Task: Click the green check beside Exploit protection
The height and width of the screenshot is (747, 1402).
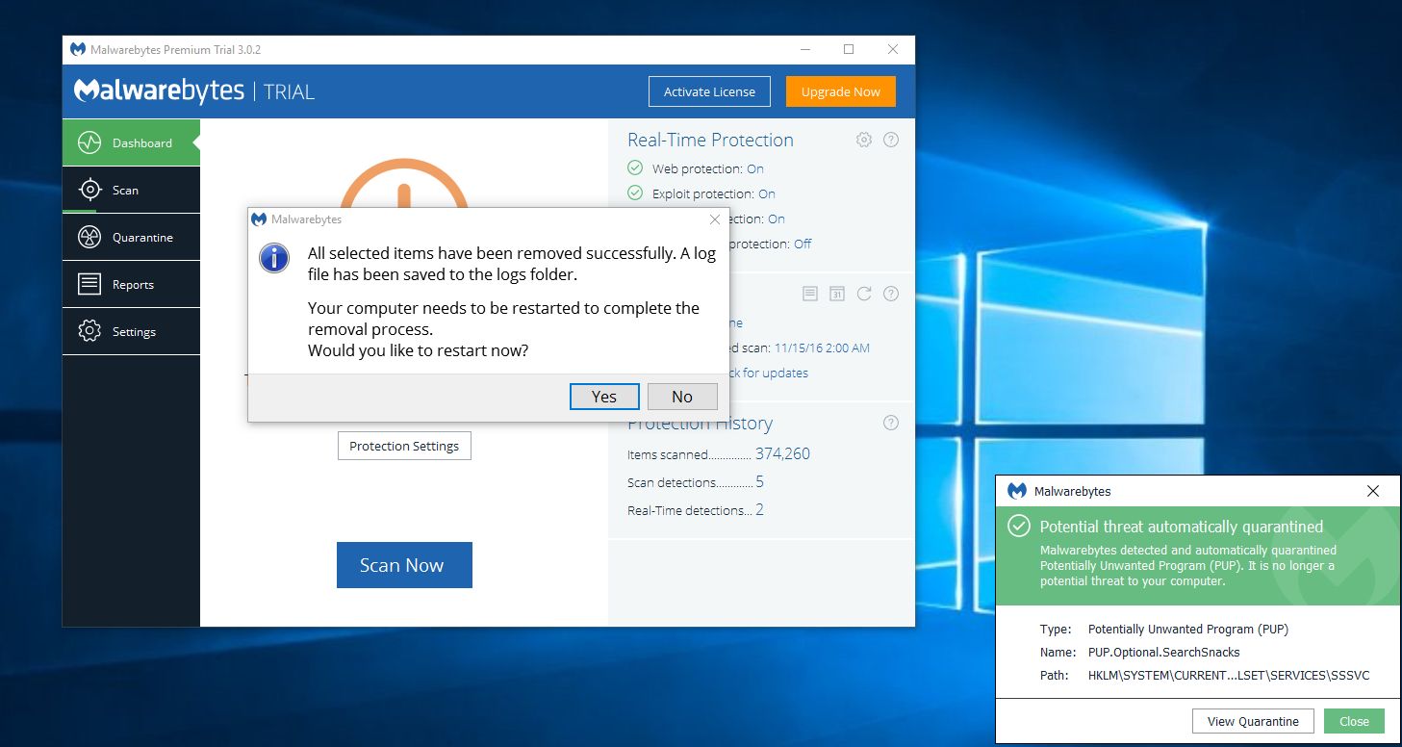Action: (635, 193)
